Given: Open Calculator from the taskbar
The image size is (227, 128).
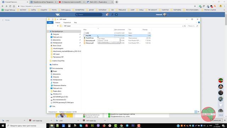Looking at the screenshot, I should (69, 126).
